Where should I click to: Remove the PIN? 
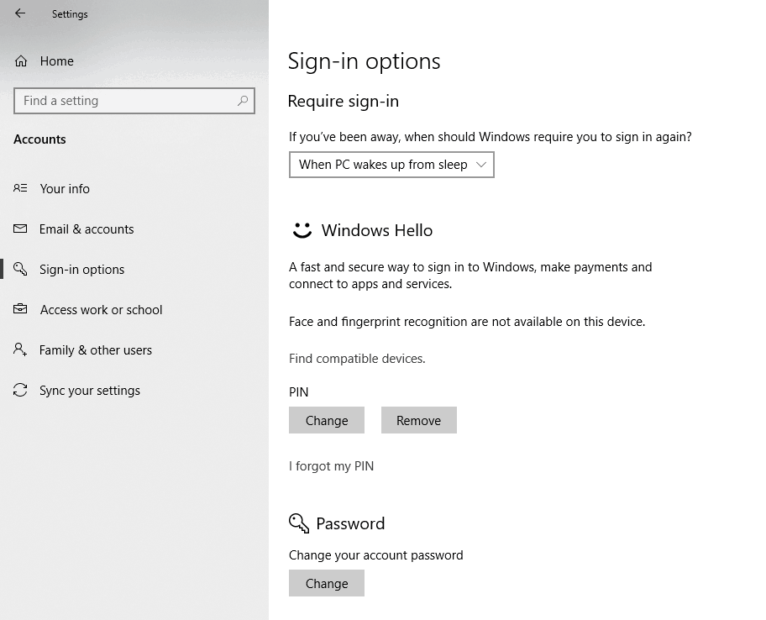[x=418, y=420]
